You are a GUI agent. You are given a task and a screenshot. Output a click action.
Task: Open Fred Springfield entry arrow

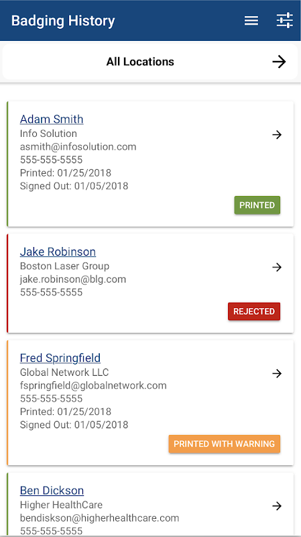[277, 373]
